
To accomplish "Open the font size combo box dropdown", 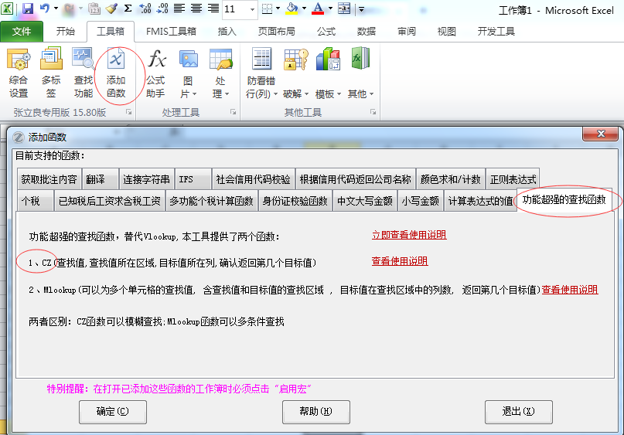I will point(253,9).
